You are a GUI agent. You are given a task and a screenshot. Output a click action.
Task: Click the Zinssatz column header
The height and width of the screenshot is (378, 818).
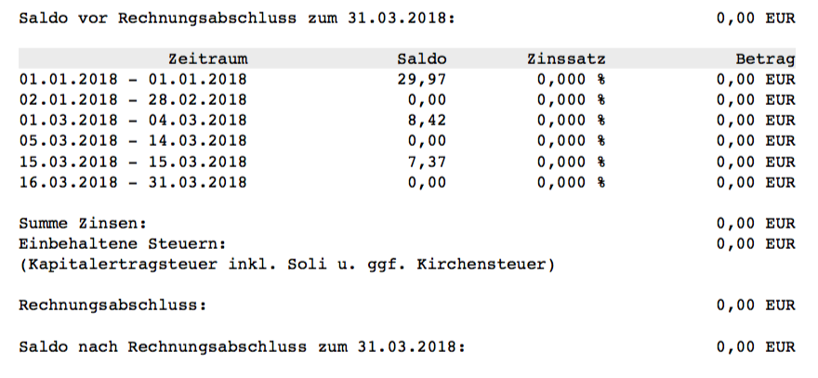565,59
